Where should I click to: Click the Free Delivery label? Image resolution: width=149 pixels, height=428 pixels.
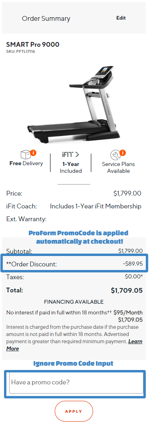[x=26, y=164]
